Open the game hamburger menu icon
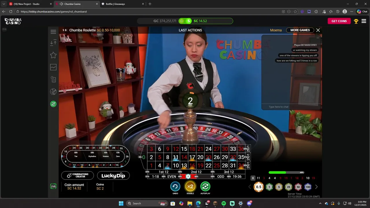The height and width of the screenshot is (208, 370). (x=53, y=32)
